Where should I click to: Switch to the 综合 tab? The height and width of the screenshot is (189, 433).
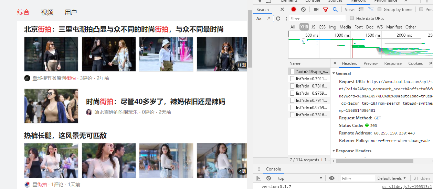coord(23,12)
